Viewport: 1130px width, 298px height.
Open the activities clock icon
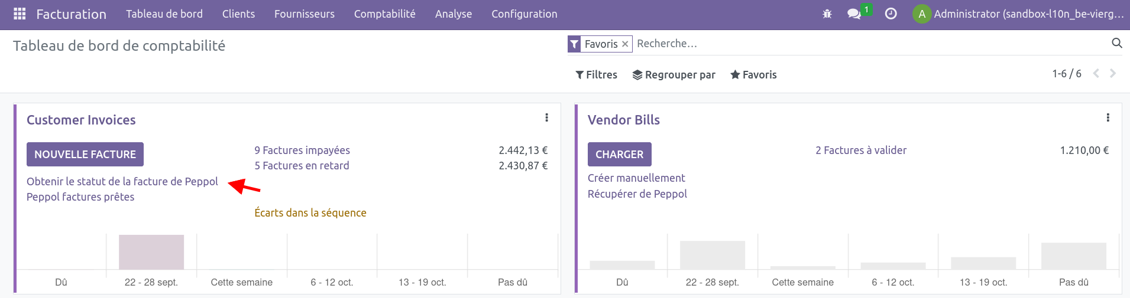pyautogui.click(x=891, y=14)
